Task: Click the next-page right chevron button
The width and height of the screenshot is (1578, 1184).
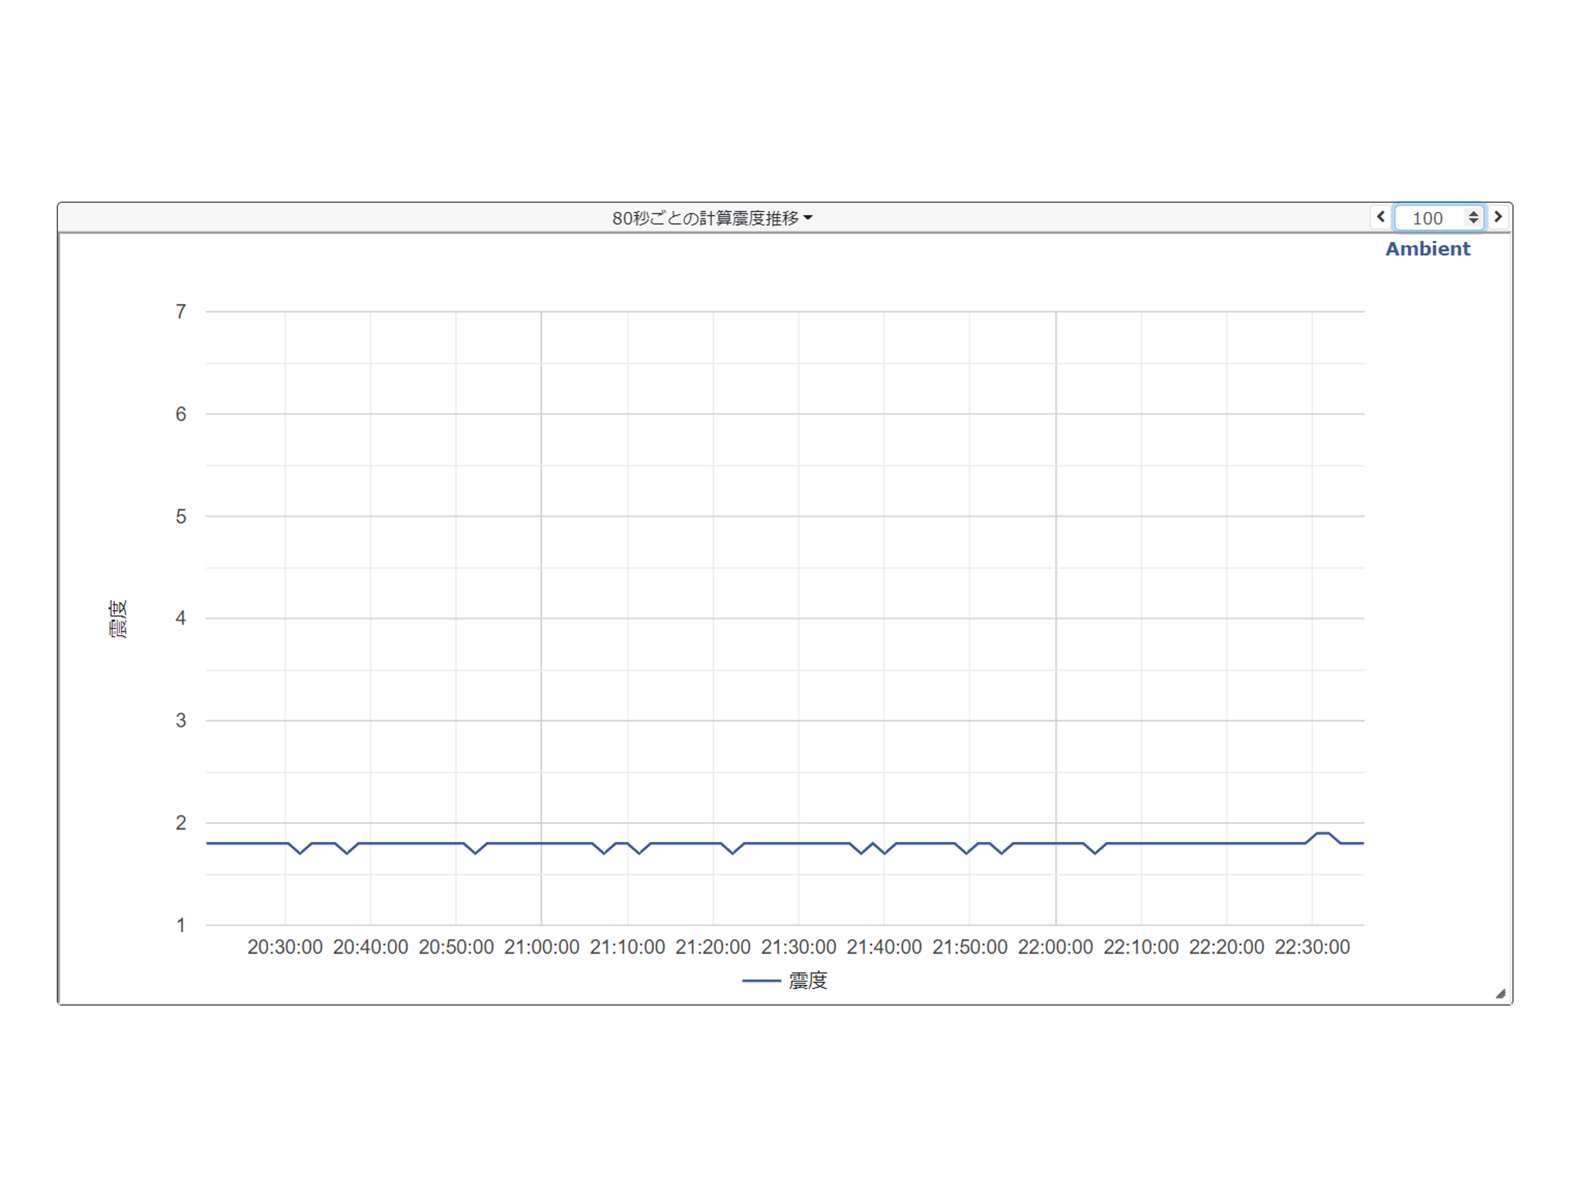Action: [1498, 217]
